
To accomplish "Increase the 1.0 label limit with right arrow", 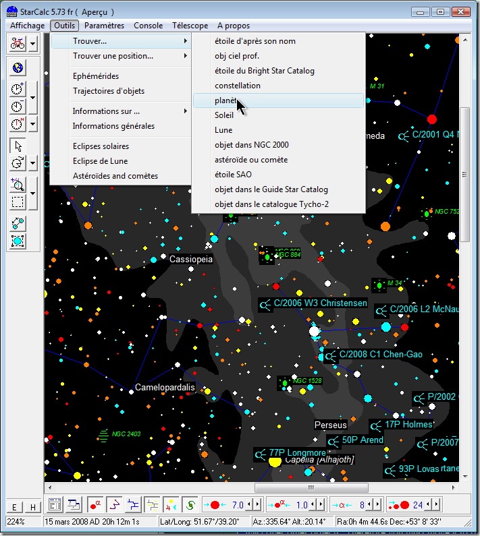I will coord(321,504).
